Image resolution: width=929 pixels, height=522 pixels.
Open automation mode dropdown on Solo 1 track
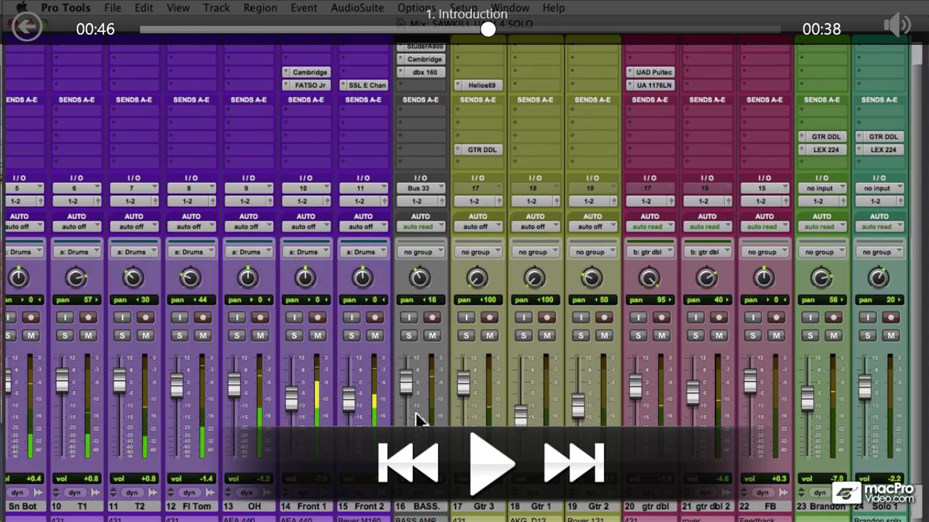pos(879,227)
